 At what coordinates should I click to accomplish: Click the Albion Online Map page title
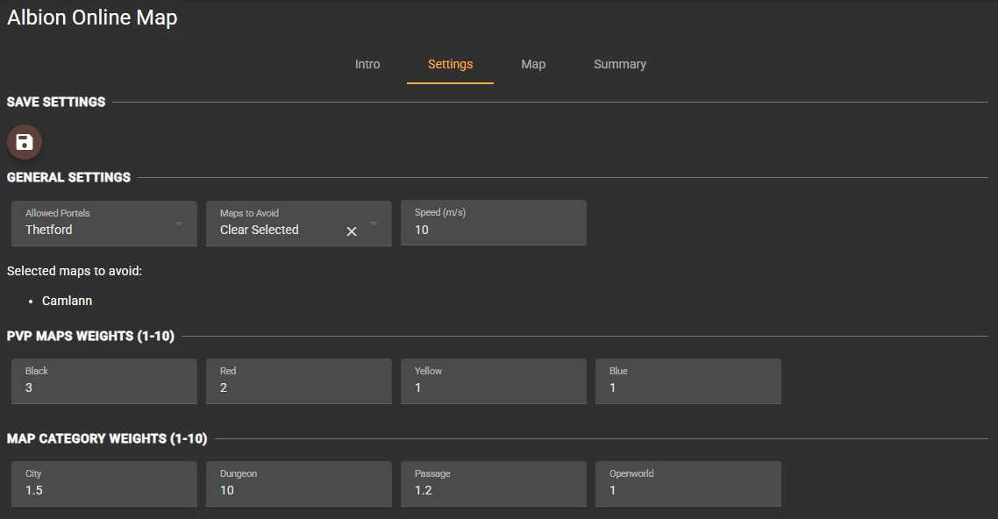[x=92, y=18]
